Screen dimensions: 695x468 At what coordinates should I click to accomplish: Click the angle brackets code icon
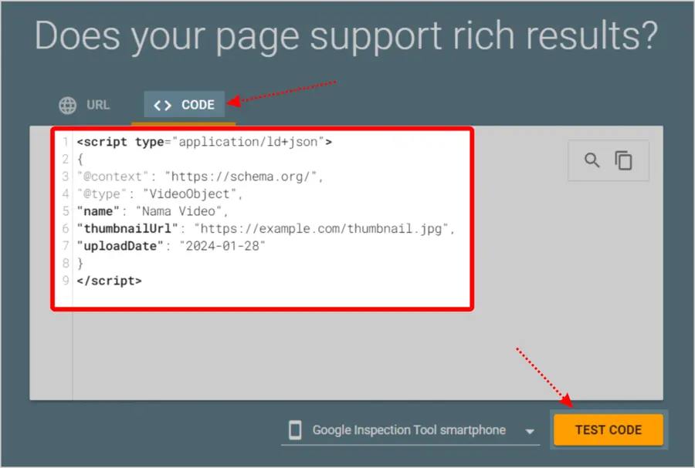click(x=162, y=106)
